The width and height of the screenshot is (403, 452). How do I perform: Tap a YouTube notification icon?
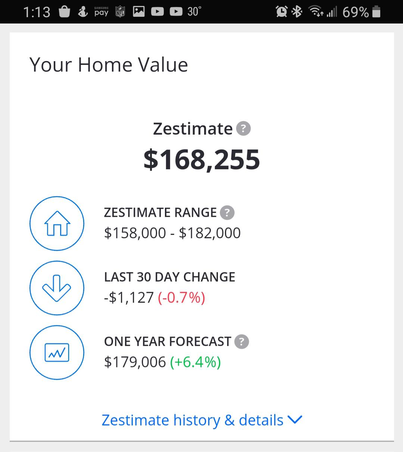157,11
